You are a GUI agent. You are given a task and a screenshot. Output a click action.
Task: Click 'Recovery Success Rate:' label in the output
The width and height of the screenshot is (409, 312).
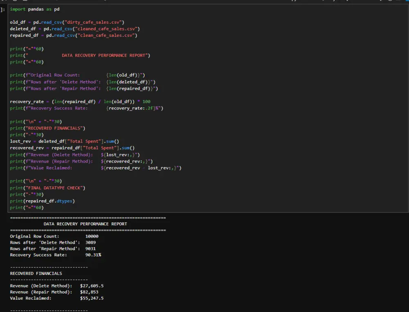point(38,255)
